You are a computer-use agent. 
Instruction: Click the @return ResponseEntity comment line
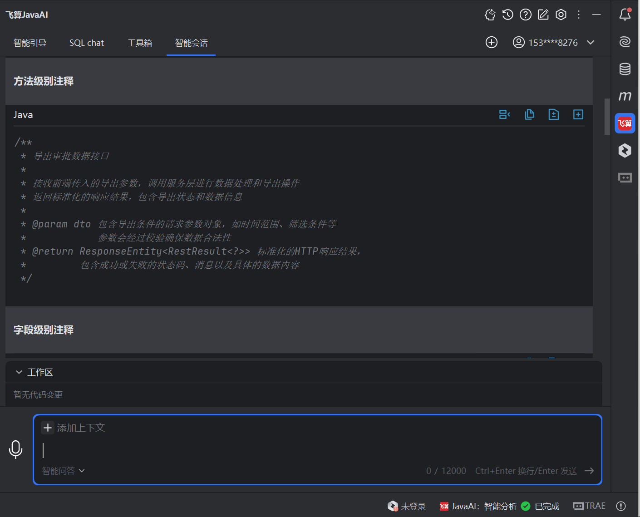pyautogui.click(x=191, y=251)
